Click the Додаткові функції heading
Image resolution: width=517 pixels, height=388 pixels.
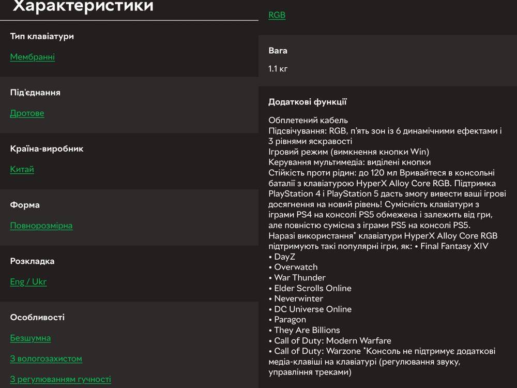(x=307, y=102)
